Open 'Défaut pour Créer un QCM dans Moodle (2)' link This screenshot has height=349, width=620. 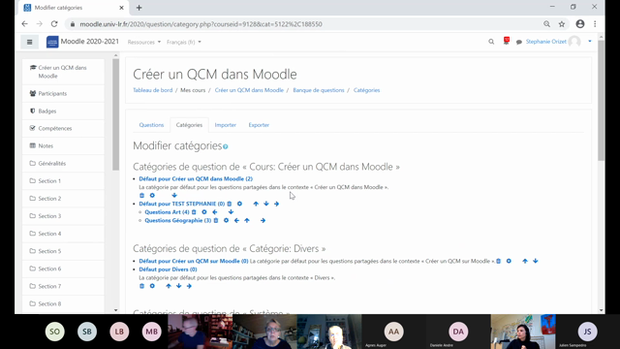pos(196,178)
